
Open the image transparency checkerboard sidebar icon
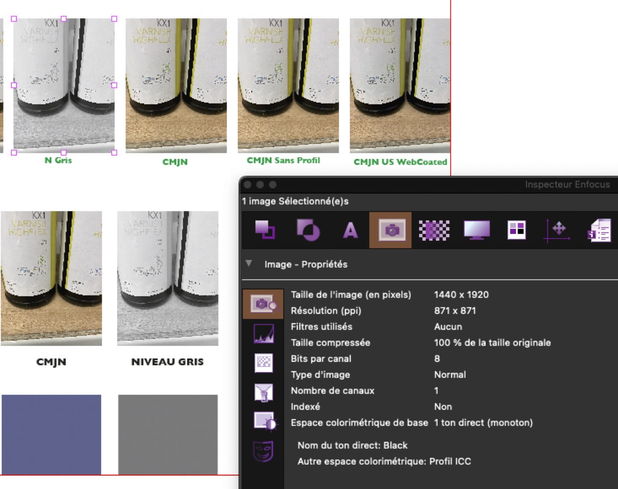(263, 363)
